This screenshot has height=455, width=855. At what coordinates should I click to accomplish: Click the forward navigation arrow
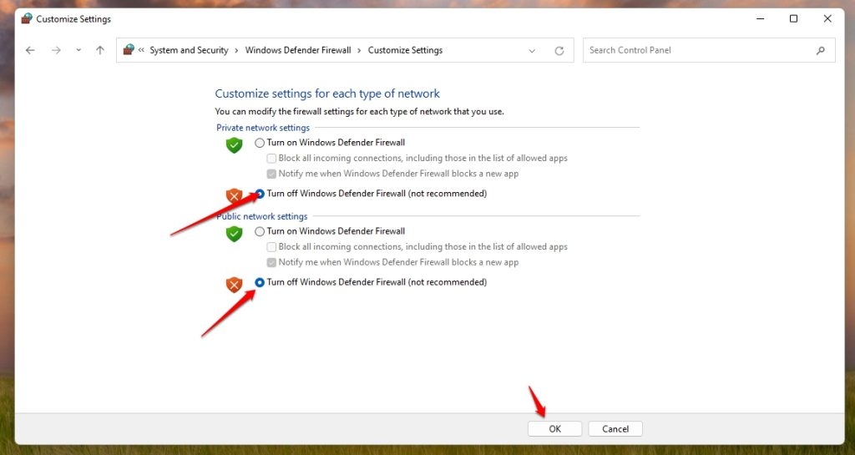(x=56, y=50)
